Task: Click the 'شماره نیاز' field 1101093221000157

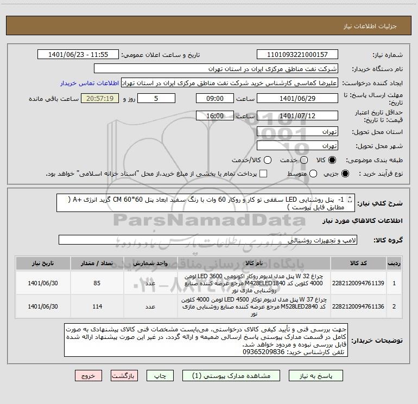Action: (297, 55)
